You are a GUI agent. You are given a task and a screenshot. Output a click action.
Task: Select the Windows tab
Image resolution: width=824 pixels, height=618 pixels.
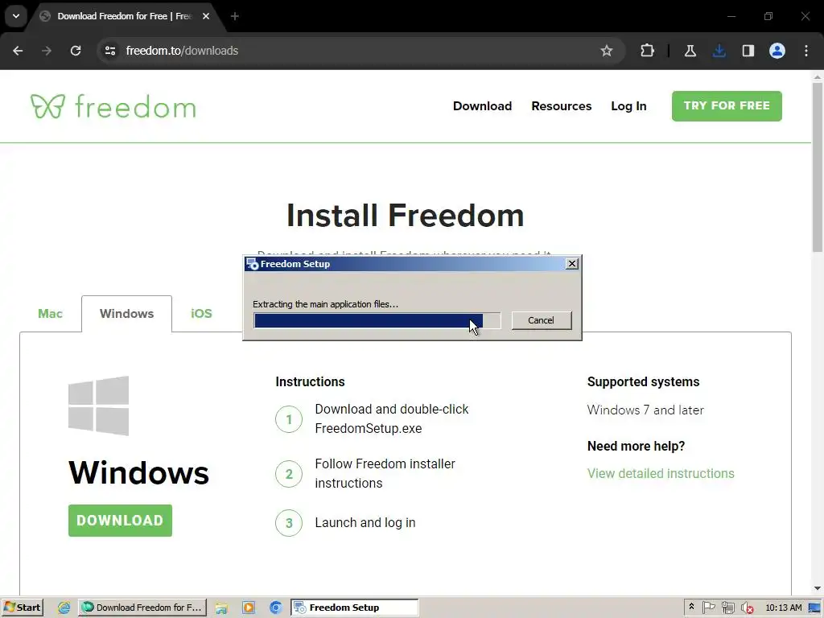click(126, 314)
